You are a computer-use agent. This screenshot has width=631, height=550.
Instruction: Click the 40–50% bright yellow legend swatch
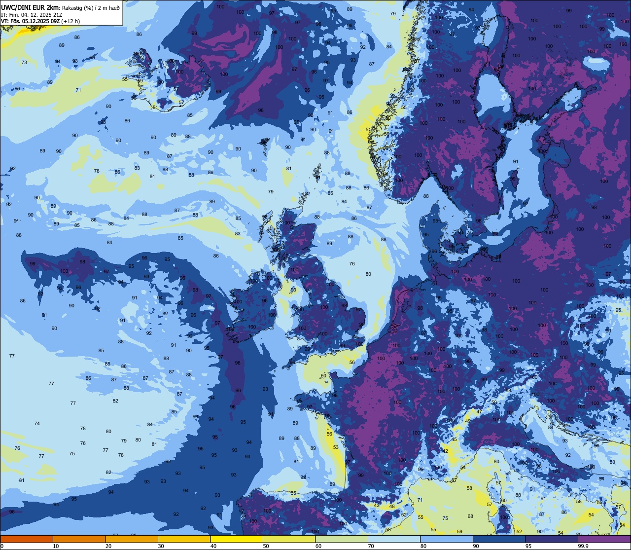pos(237,539)
